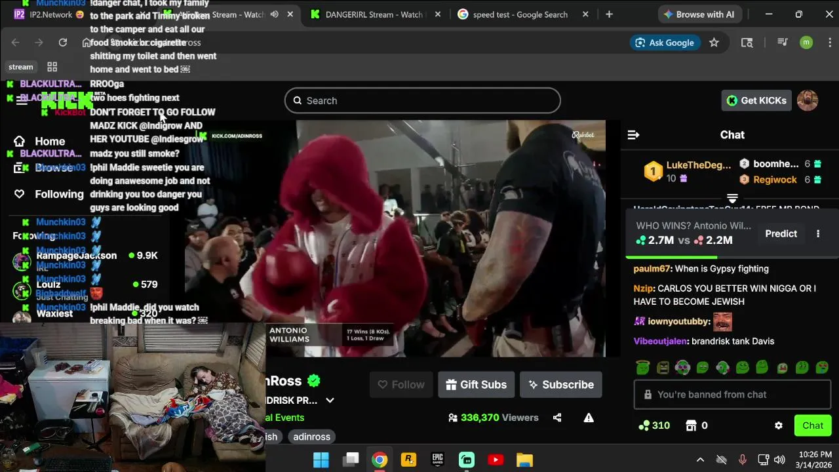This screenshot has width=839, height=472.
Task: Click the Get KICKs button
Action: pos(756,100)
